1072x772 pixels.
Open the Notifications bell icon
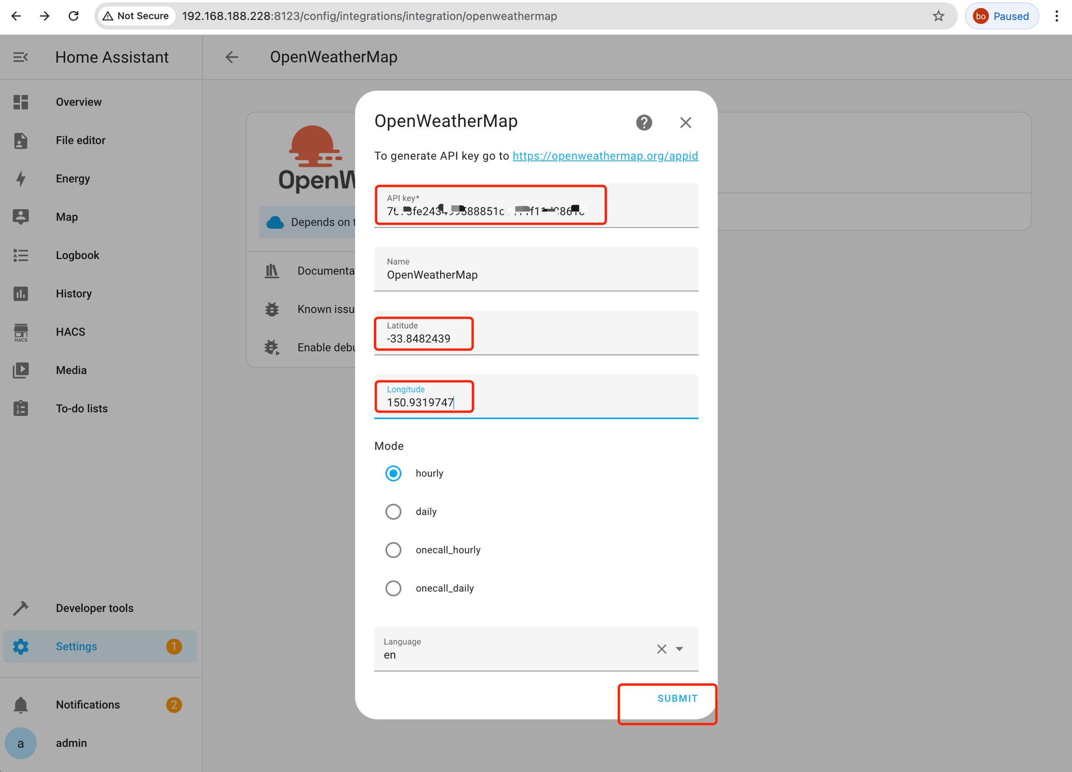tap(21, 705)
